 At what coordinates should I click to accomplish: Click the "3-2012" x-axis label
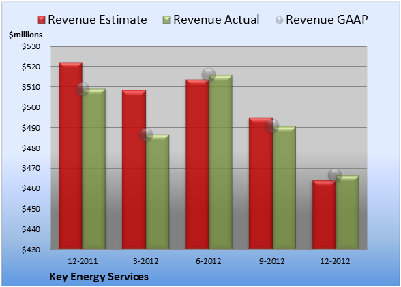[x=146, y=261]
